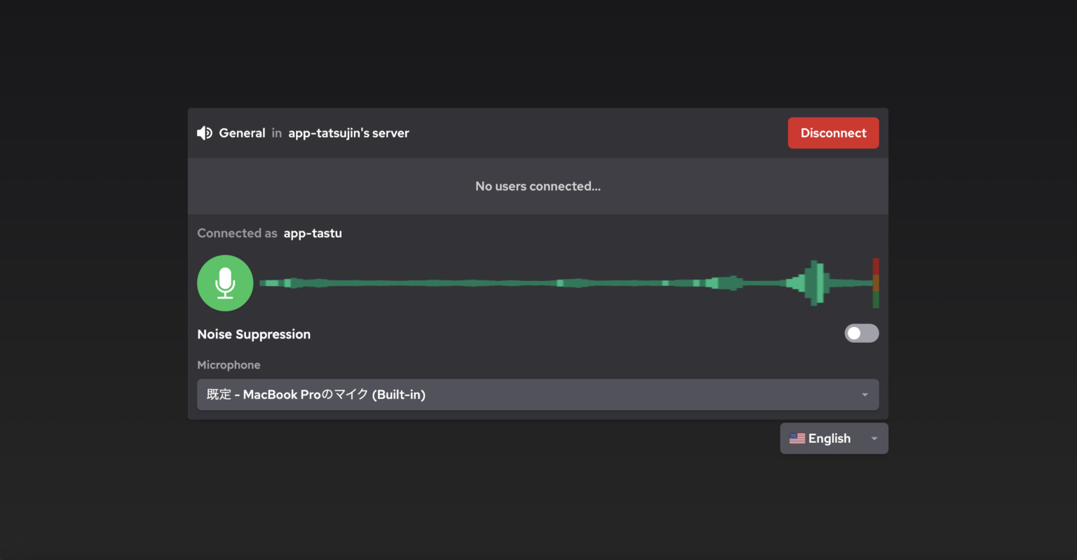Open the Microphone device dropdown

pos(537,394)
